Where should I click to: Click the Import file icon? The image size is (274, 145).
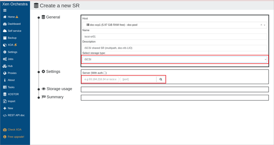(5, 101)
